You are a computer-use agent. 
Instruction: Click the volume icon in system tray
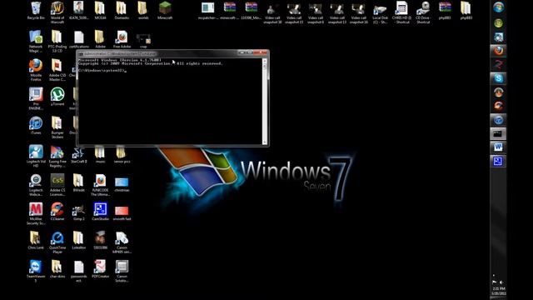[501, 282]
